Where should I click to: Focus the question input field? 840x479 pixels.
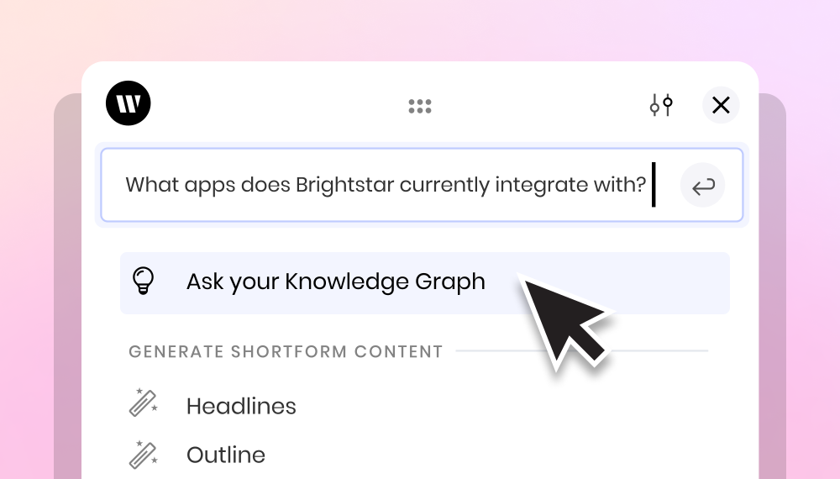click(x=423, y=185)
